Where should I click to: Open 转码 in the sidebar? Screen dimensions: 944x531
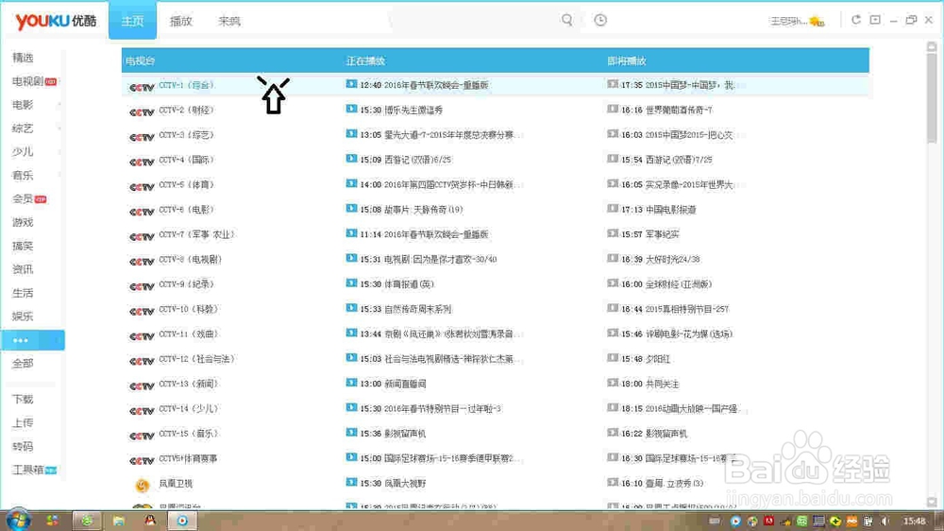click(x=23, y=447)
